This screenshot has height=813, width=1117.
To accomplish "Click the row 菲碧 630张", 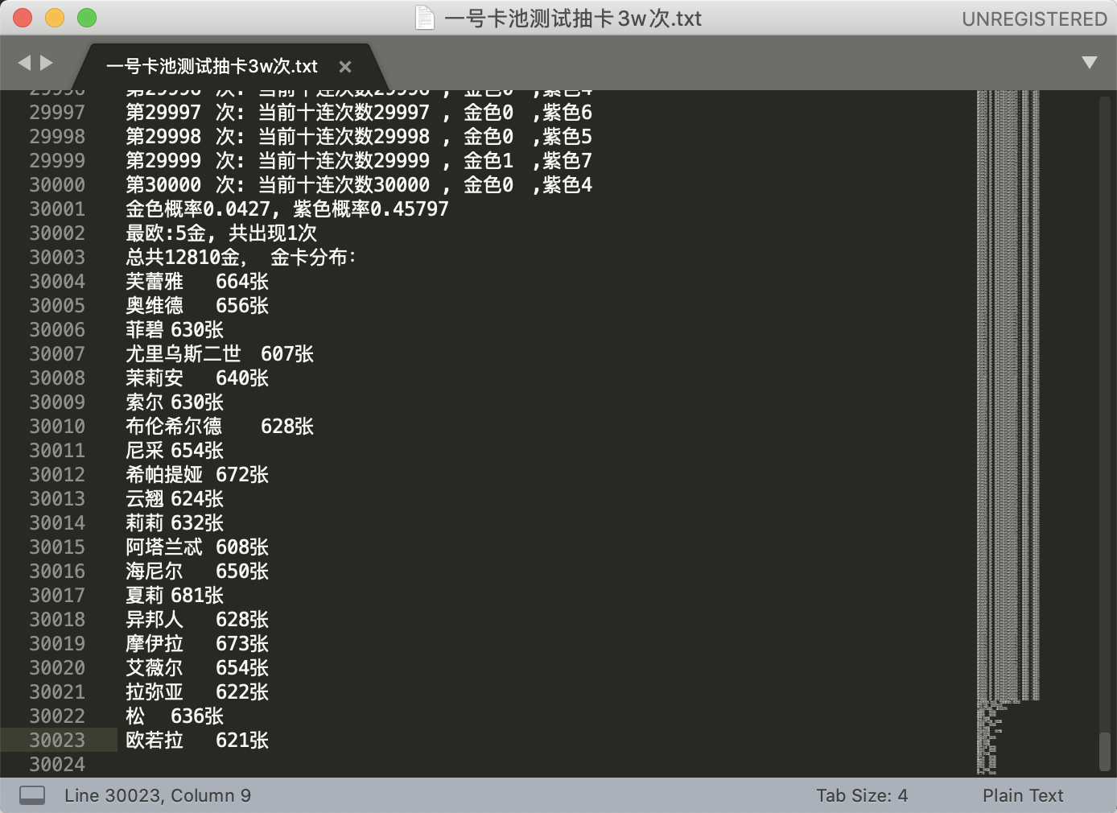I will 175,330.
